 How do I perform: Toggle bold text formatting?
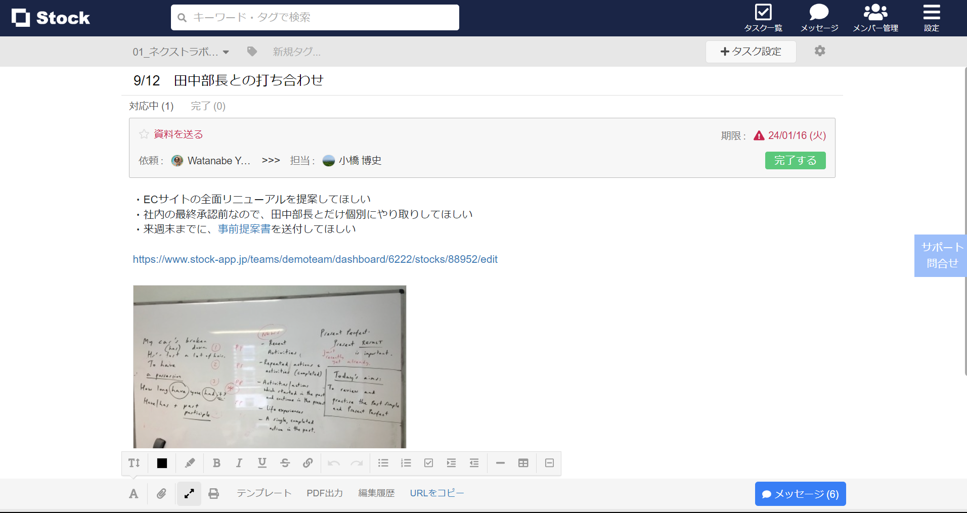(x=216, y=462)
